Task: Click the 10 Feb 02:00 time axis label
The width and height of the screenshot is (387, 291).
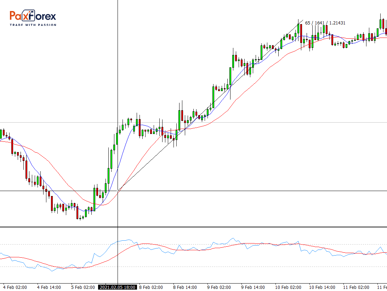Action: (288, 287)
